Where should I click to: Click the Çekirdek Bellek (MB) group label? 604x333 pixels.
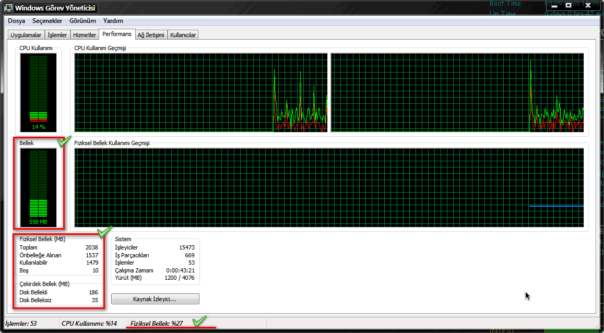click(44, 284)
